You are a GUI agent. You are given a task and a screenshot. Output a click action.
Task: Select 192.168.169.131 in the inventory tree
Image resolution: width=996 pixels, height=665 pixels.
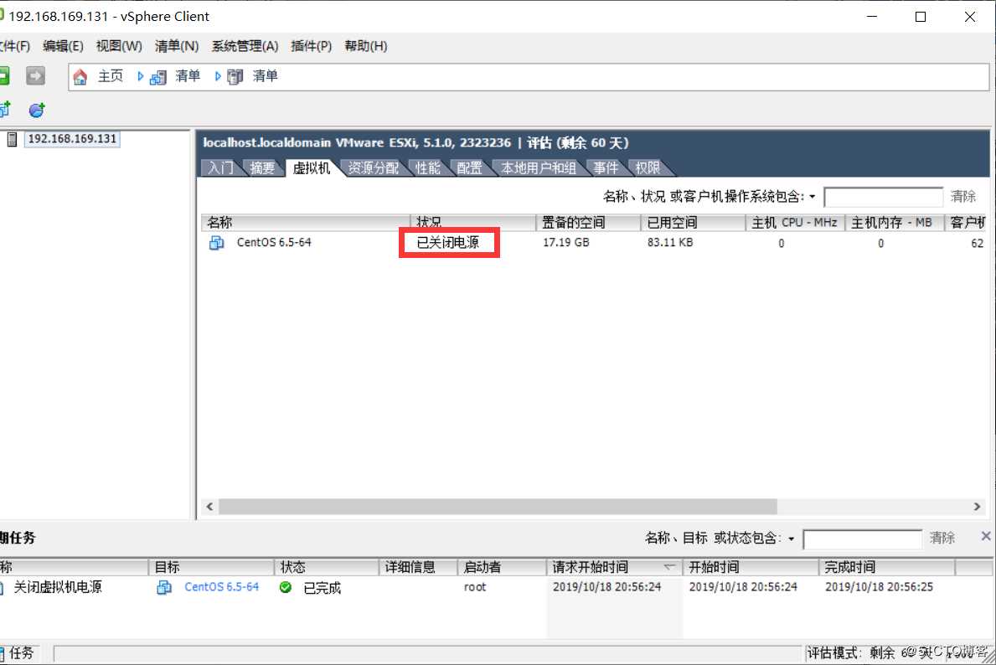[72, 138]
